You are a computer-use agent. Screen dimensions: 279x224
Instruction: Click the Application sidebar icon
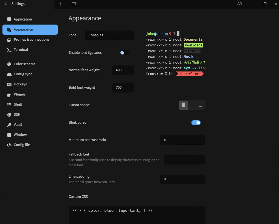click(x=9, y=19)
